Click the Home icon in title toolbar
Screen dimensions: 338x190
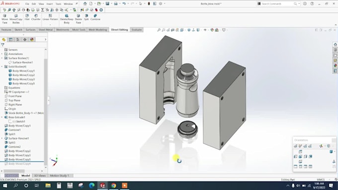click(85, 3)
